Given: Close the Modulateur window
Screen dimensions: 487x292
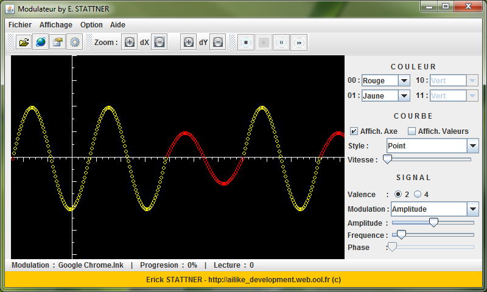Looking at the screenshot, I should [468, 7].
